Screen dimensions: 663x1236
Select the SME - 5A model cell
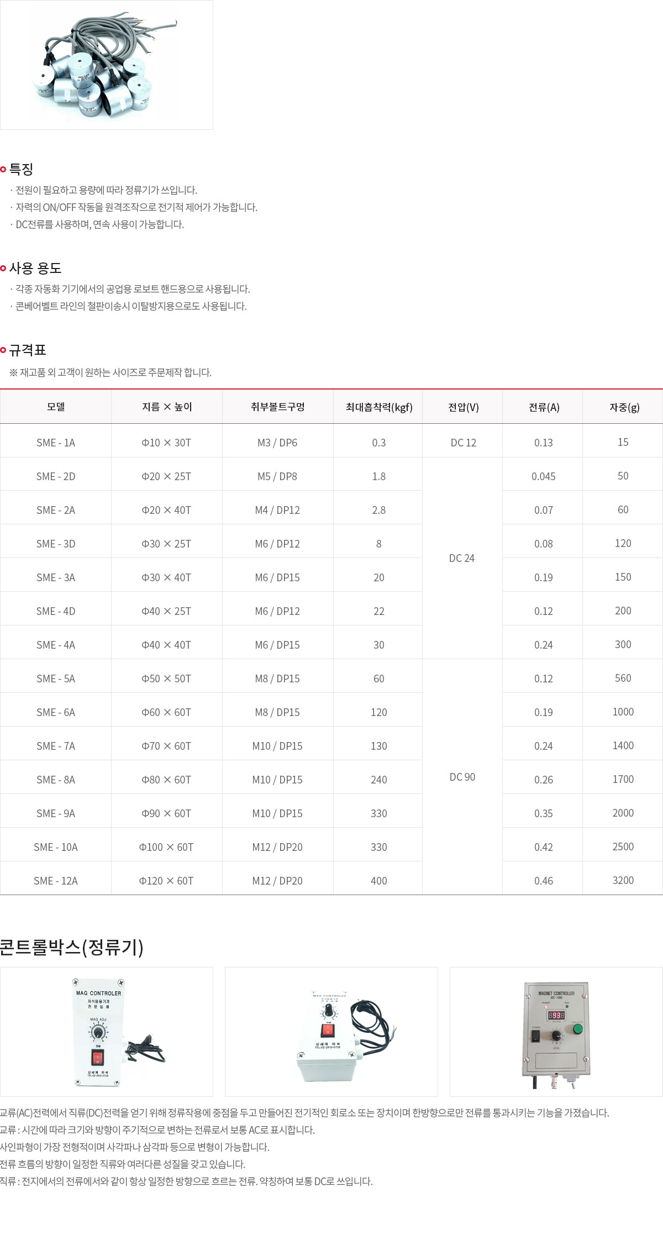coord(56,679)
